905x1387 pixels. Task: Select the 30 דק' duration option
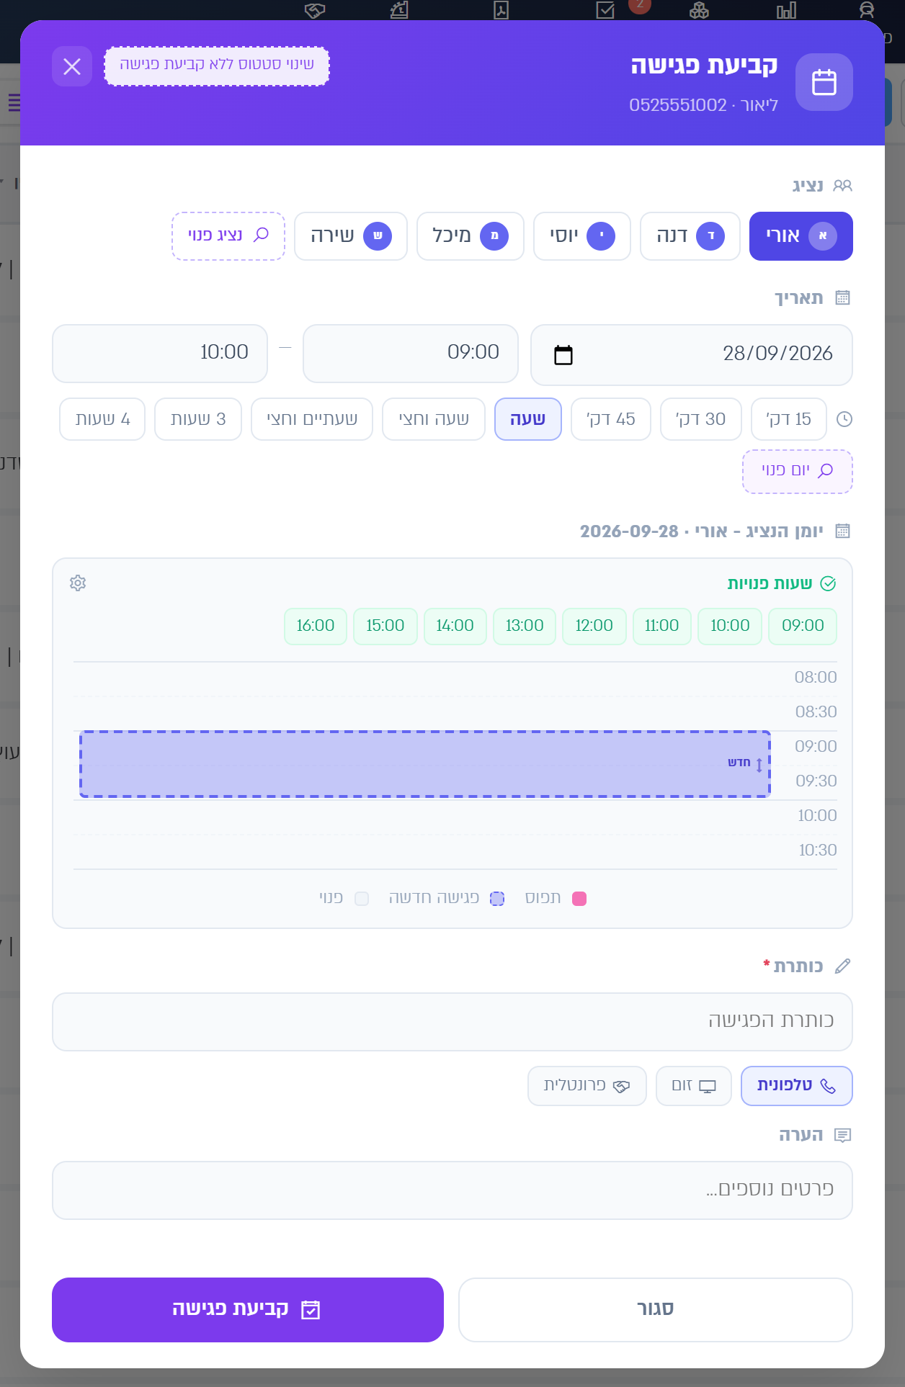pyautogui.click(x=701, y=419)
